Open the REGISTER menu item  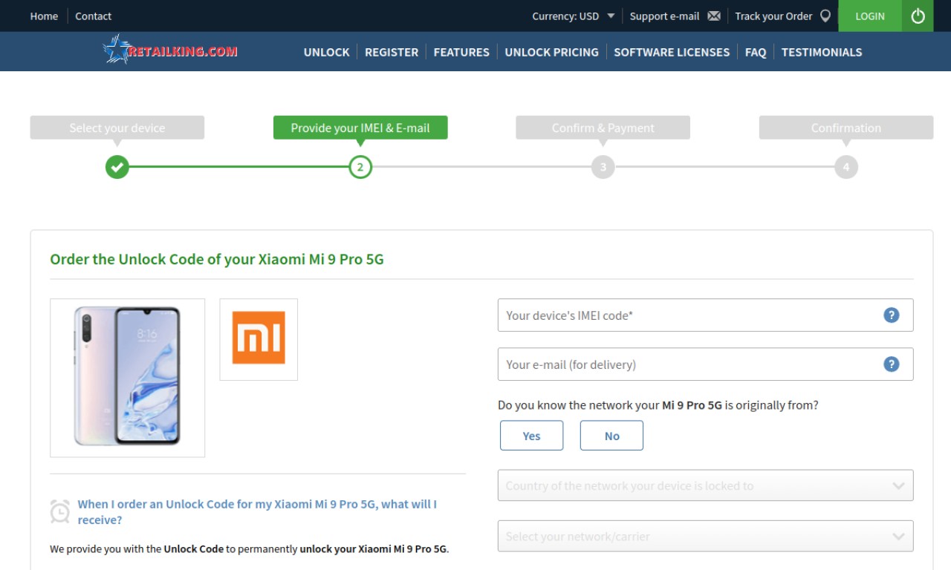392,52
